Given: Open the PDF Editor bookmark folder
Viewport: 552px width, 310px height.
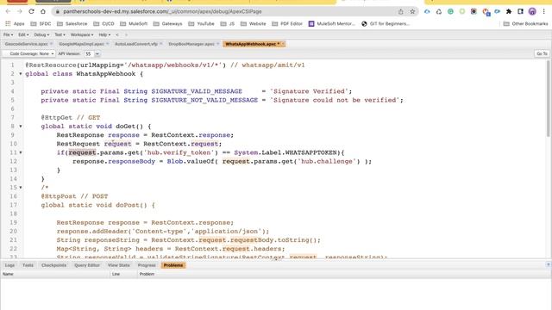Looking at the screenshot, I should tap(287, 24).
